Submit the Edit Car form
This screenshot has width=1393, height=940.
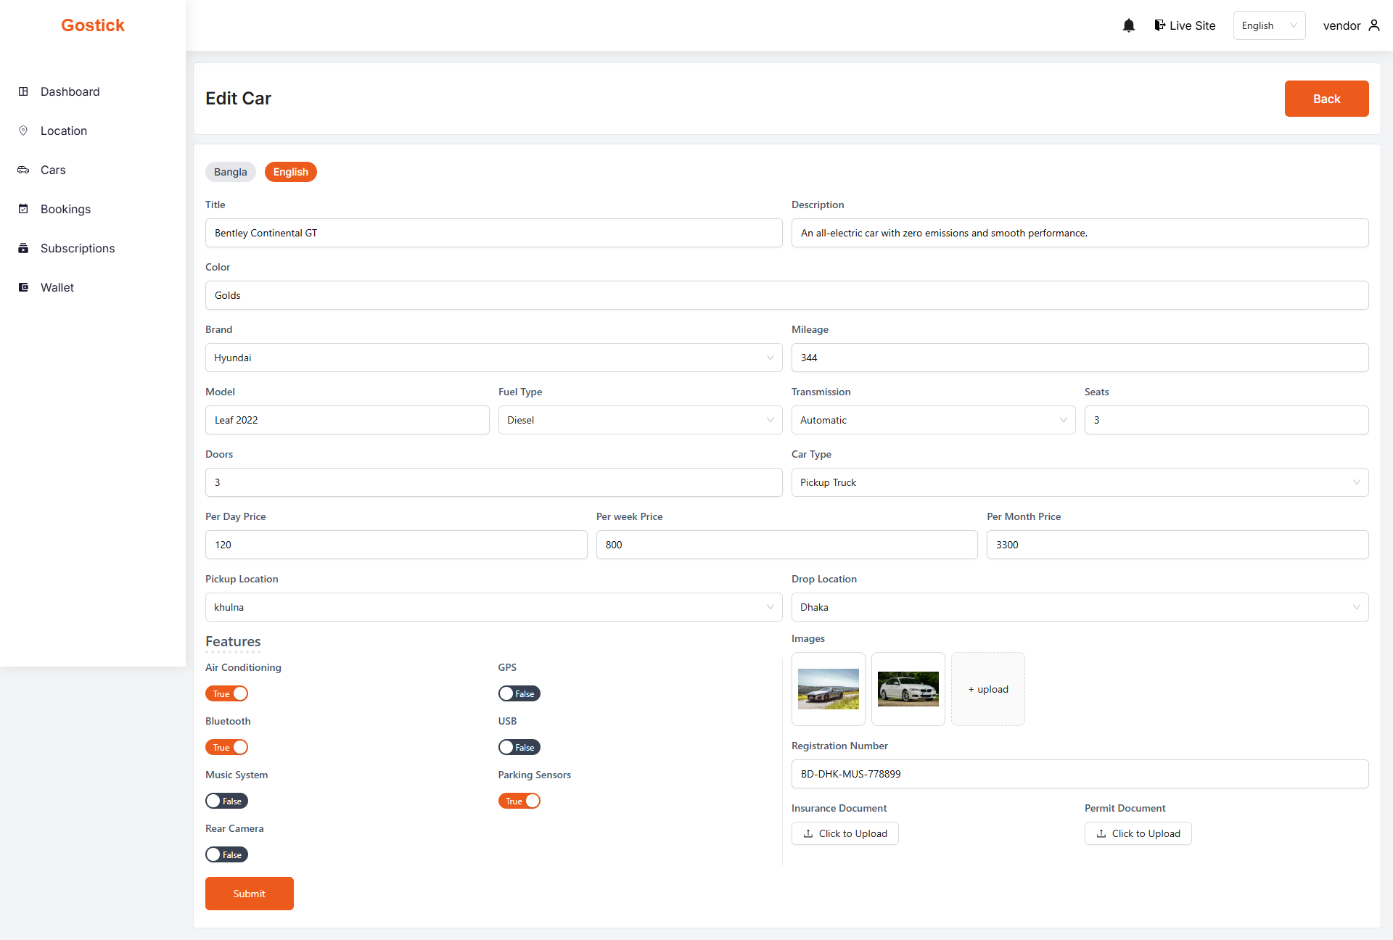[249, 894]
